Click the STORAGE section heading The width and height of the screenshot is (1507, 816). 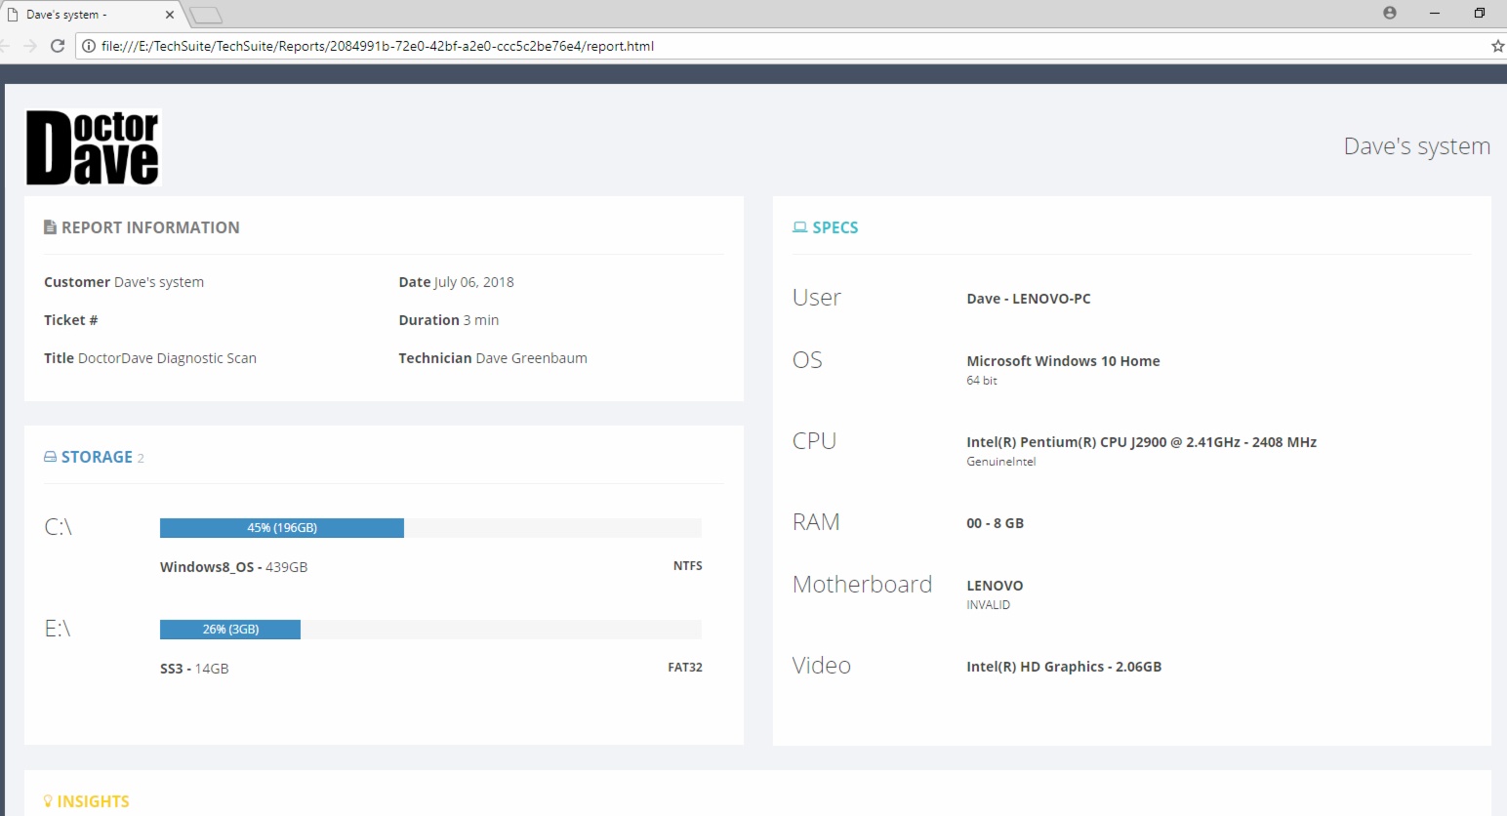(x=97, y=456)
